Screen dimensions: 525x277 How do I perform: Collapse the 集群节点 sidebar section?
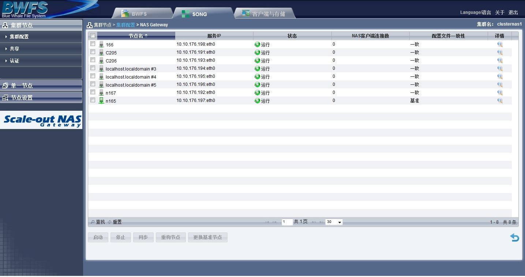click(x=41, y=25)
